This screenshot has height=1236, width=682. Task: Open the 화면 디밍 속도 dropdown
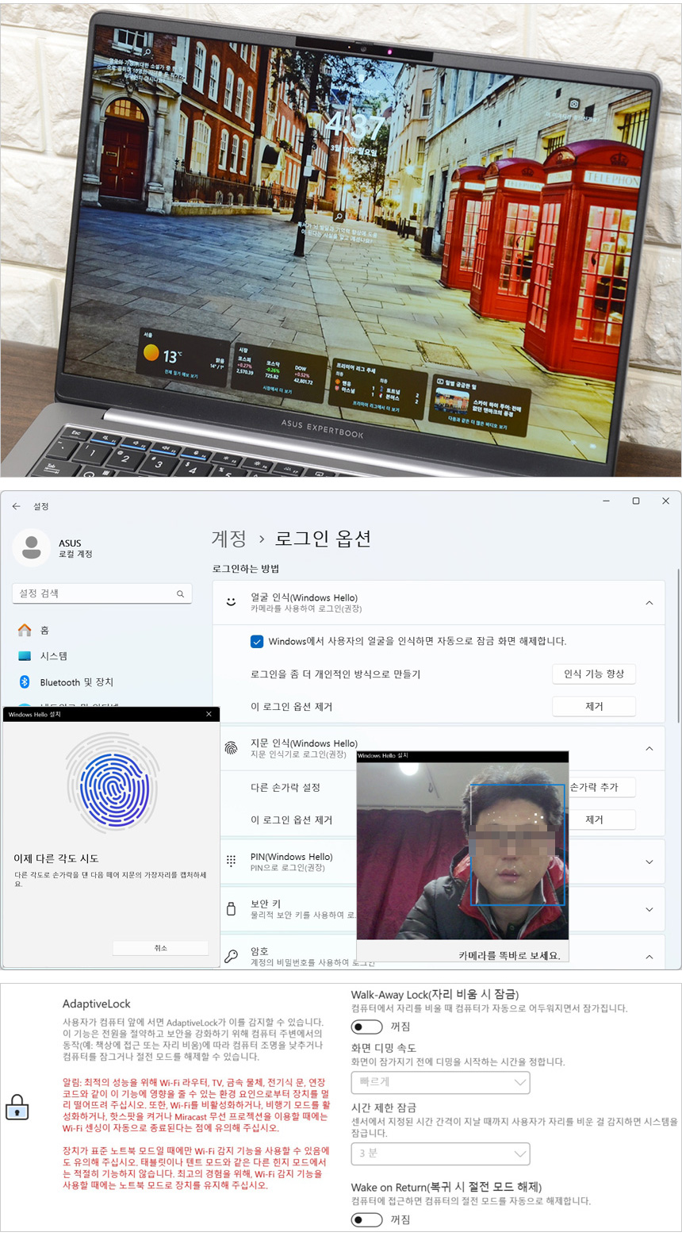(x=440, y=1082)
